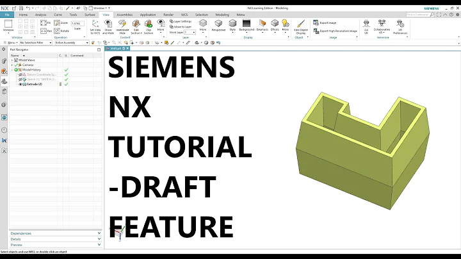Click Move to Layer
This screenshot has height=259, width=461.
181,27
